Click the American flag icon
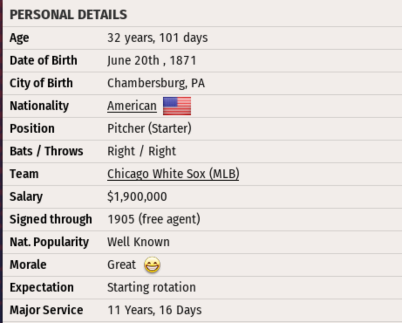The image size is (402, 323). 177,106
